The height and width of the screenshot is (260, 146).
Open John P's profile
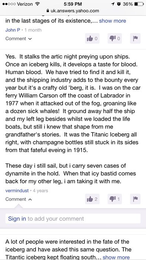click(13, 30)
